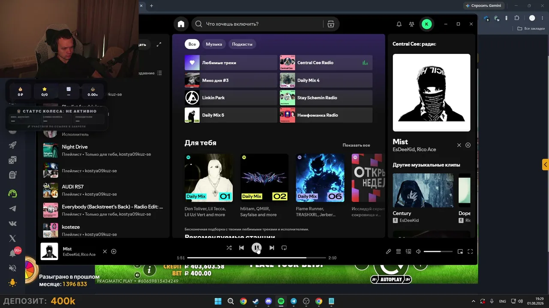Go to Spotify Home via house icon

tap(181, 24)
